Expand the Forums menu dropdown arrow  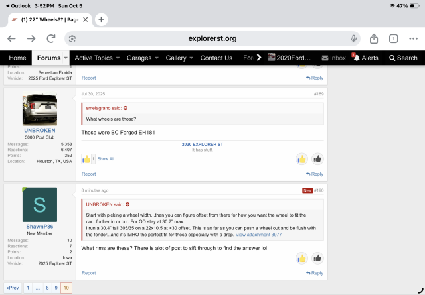65,58
